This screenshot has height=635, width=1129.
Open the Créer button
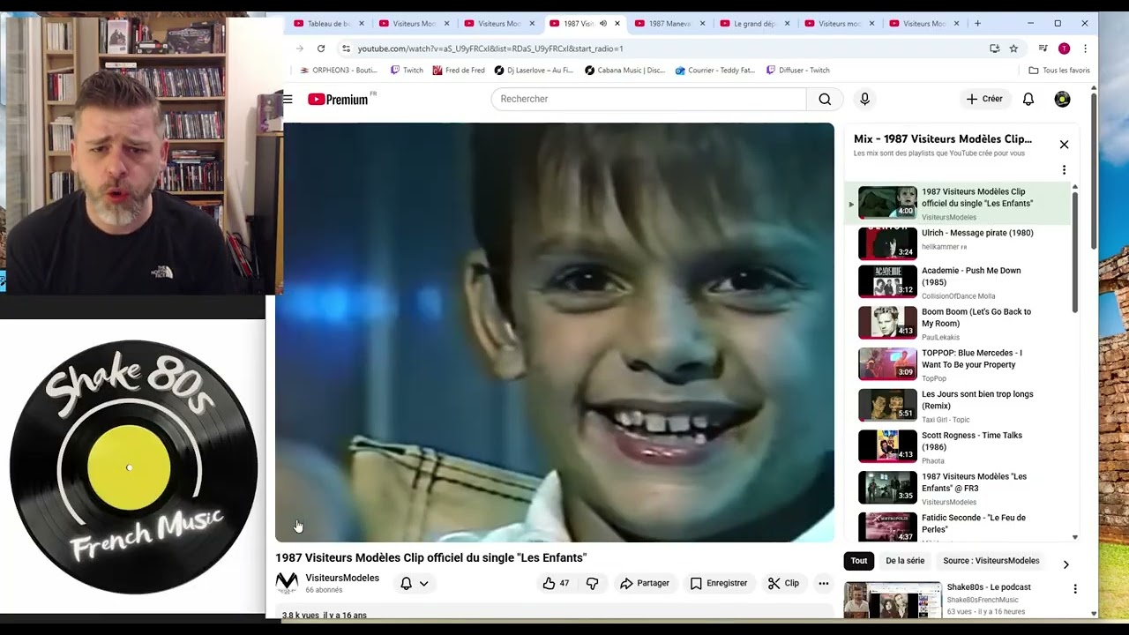click(x=984, y=99)
